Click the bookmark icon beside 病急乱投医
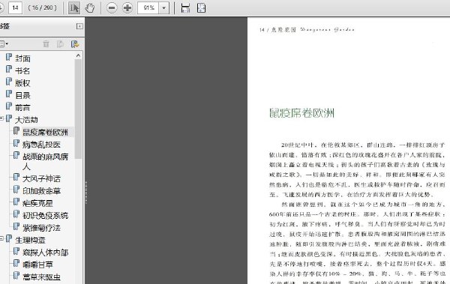The image size is (450, 284). [x=16, y=143]
